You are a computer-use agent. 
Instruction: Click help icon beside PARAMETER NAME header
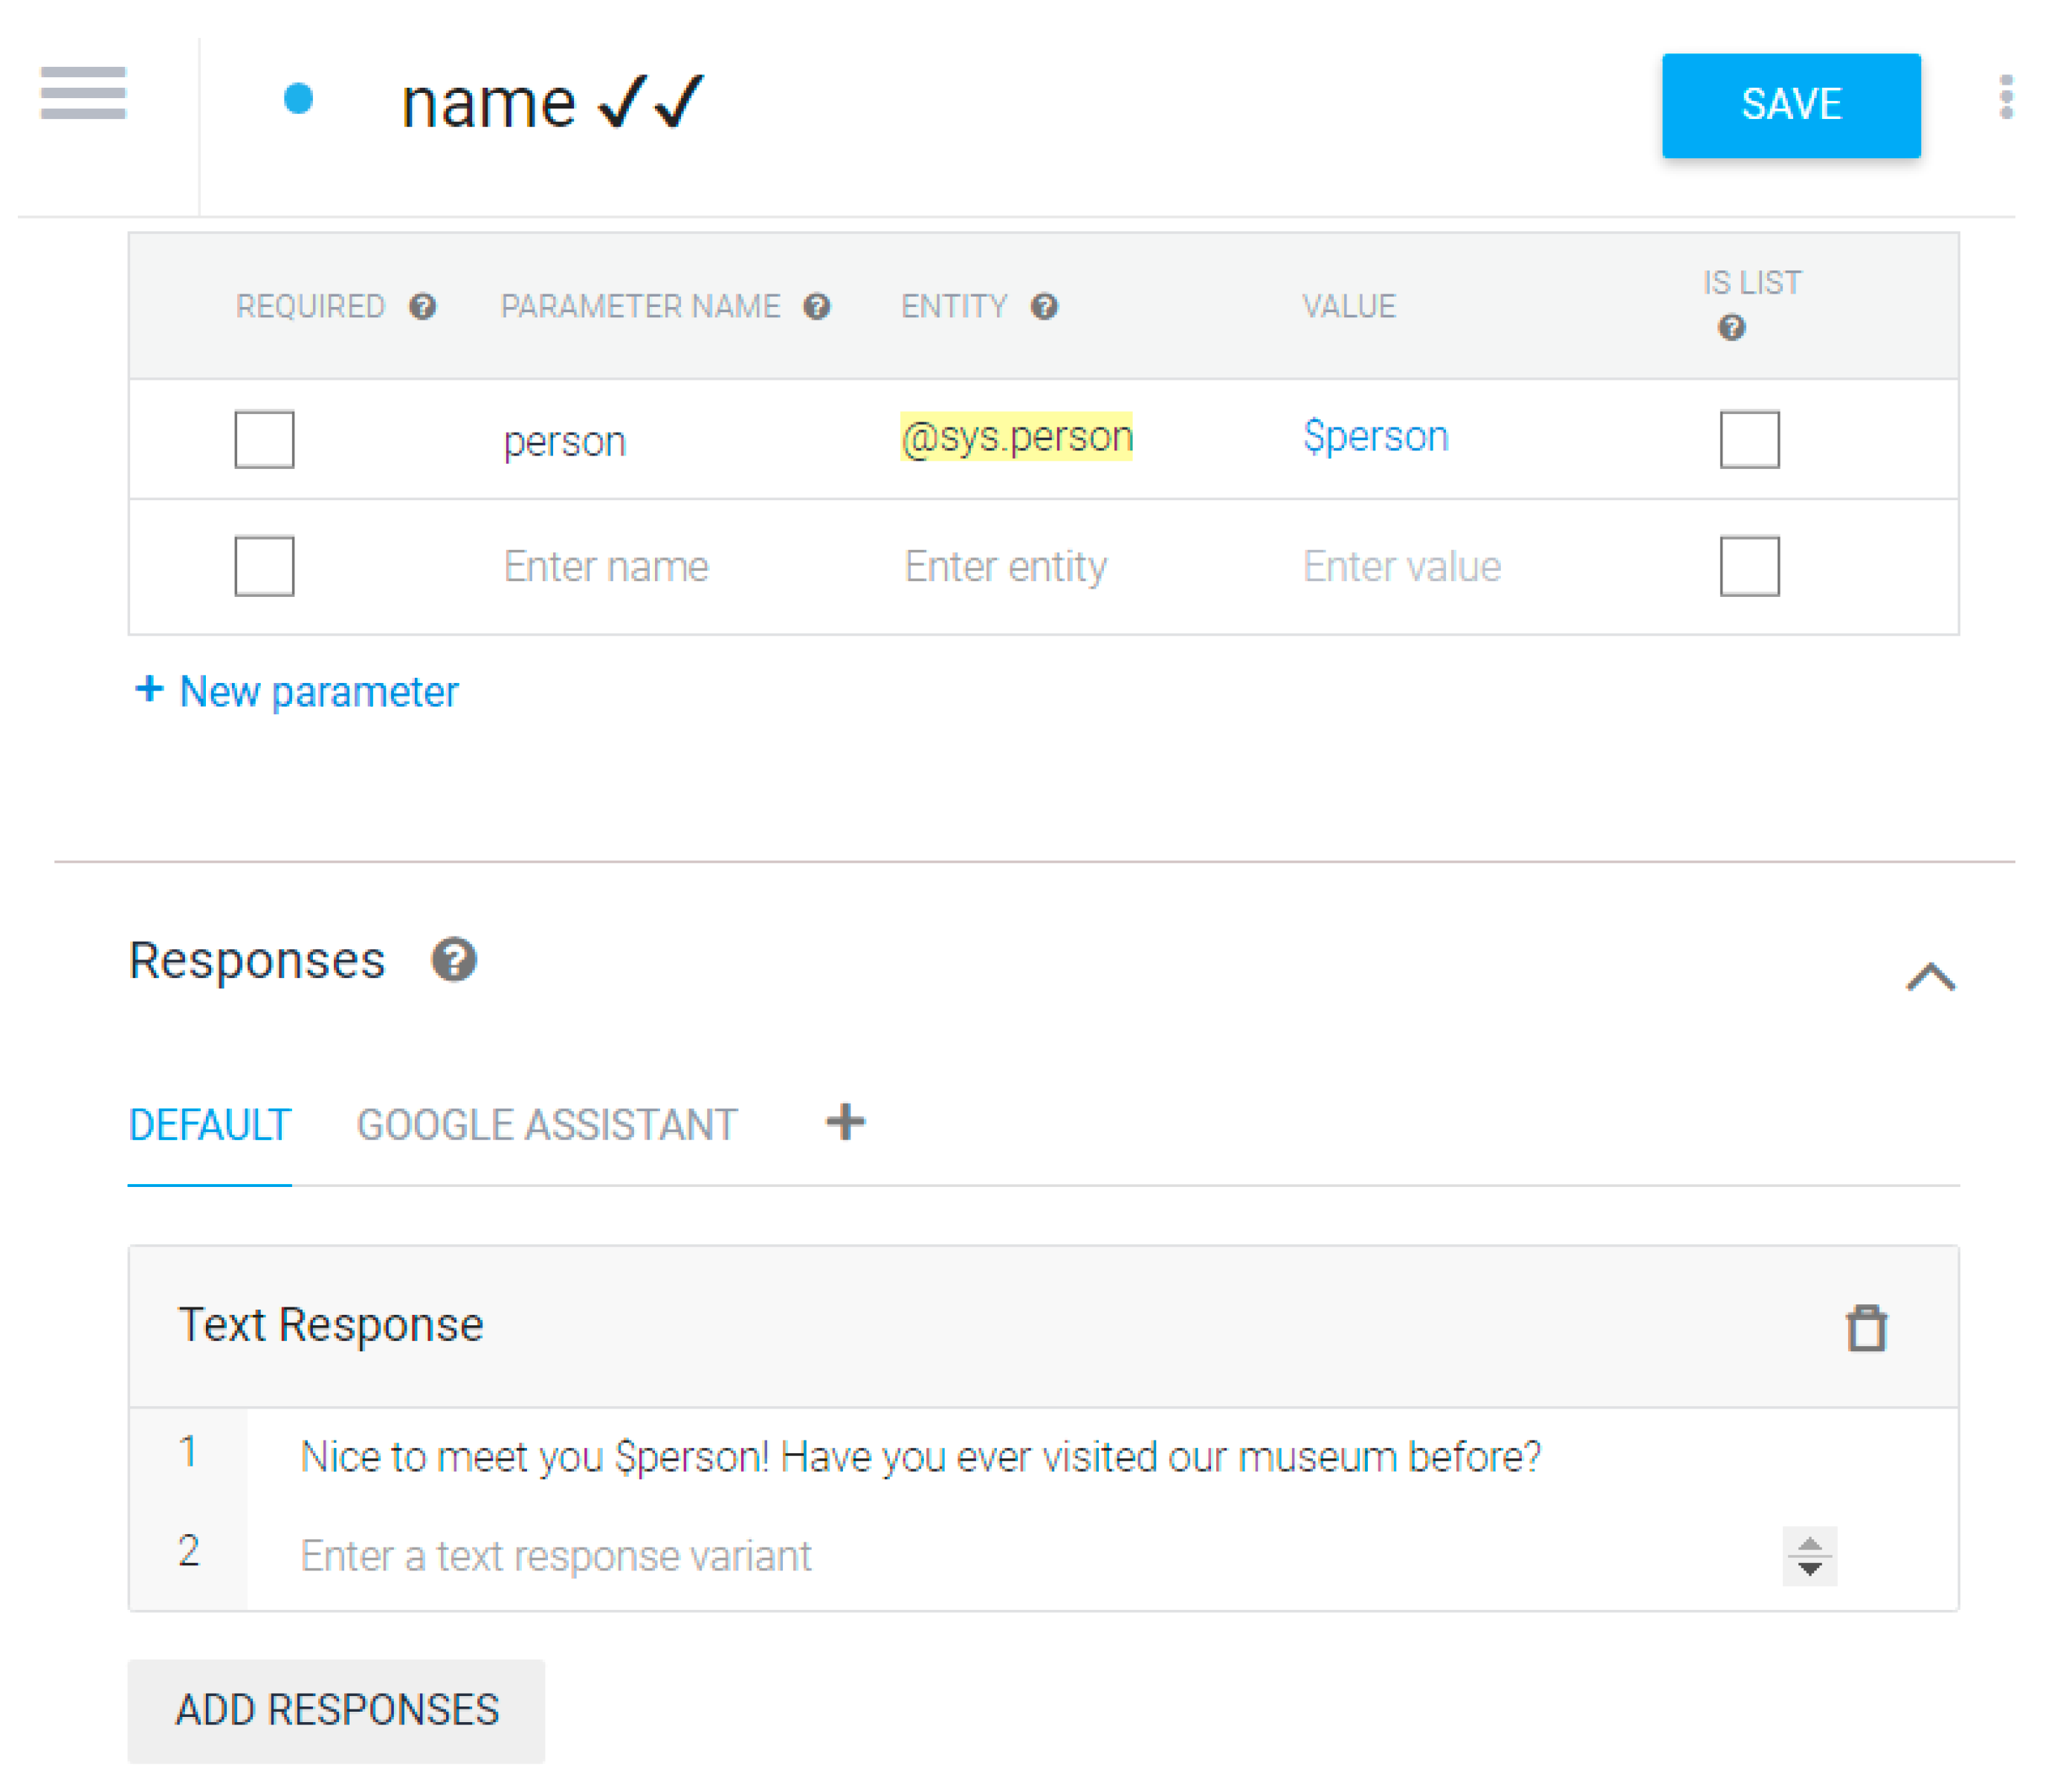[x=817, y=306]
